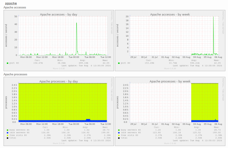Click the yellow 'free slots 80' swatch in daily processes legend
This screenshot has width=228, height=148.
click(8, 135)
